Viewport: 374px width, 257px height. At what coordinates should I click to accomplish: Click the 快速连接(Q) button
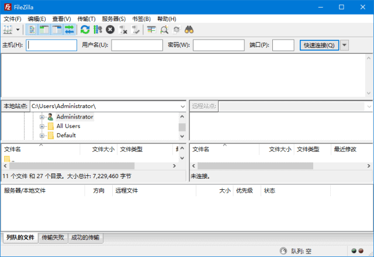pyautogui.click(x=318, y=45)
